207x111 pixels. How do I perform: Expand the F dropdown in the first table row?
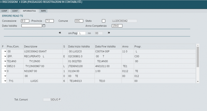point(4,52)
